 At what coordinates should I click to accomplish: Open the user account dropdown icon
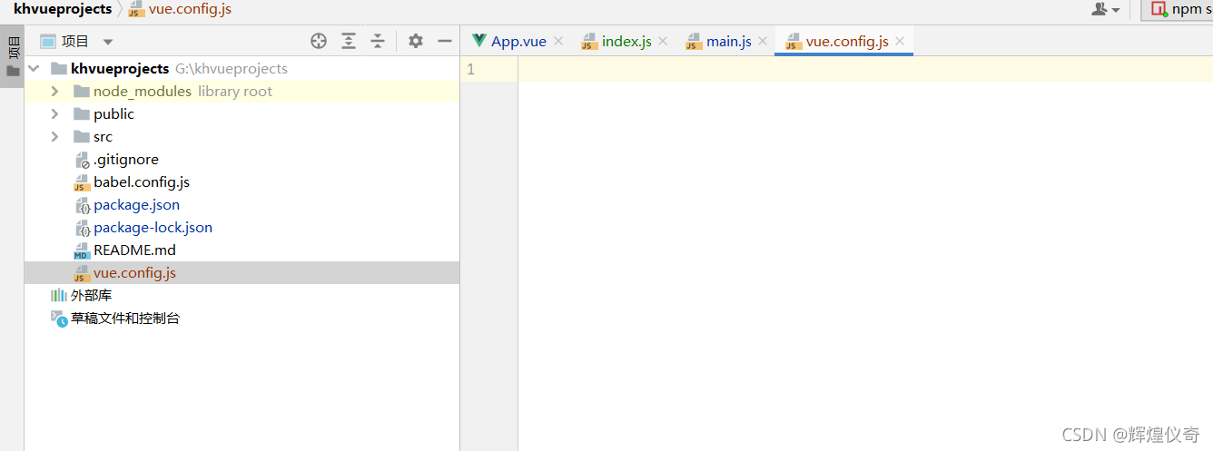1104,9
